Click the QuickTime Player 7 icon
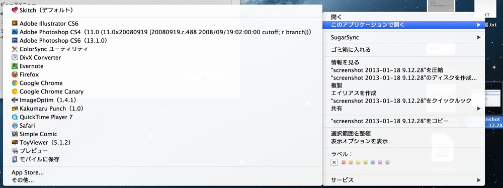Screen dimensions: 503x188 point(15,117)
